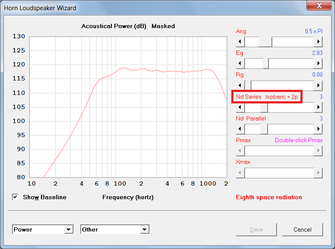Increase the Ang slider with right arrow

click(318, 42)
